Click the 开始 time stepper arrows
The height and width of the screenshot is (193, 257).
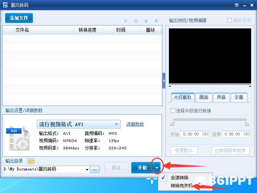[205, 134]
